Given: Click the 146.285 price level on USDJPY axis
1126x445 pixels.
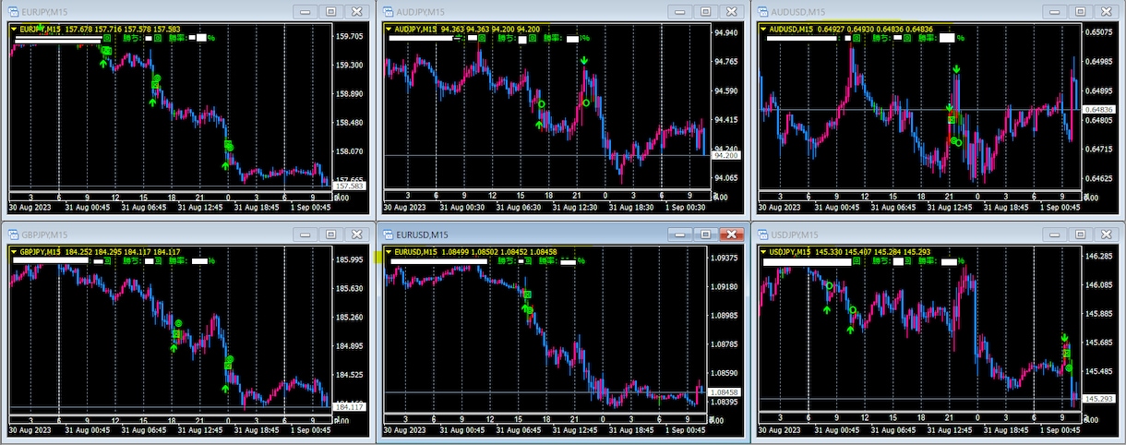Looking at the screenshot, I should click(x=1100, y=256).
